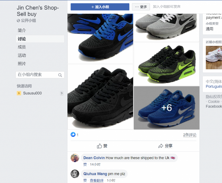Click the search magnifier icon in group search
The height and width of the screenshot is (183, 222).
[60, 75]
